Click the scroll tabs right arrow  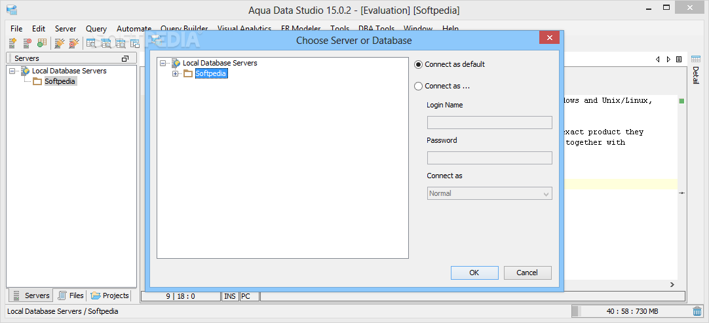668,59
